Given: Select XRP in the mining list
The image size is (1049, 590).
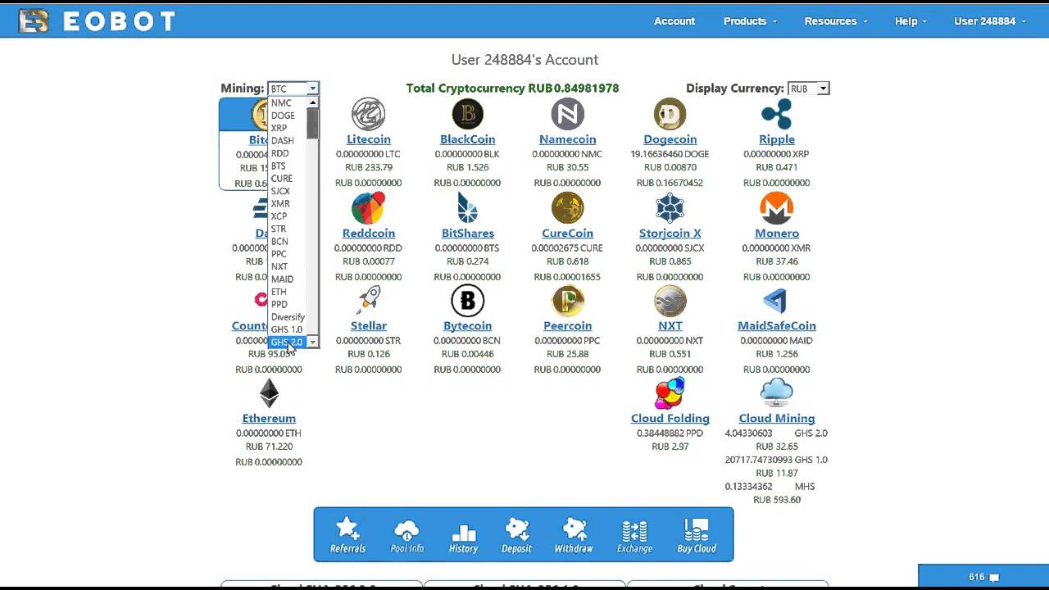Looking at the screenshot, I should click(288, 128).
